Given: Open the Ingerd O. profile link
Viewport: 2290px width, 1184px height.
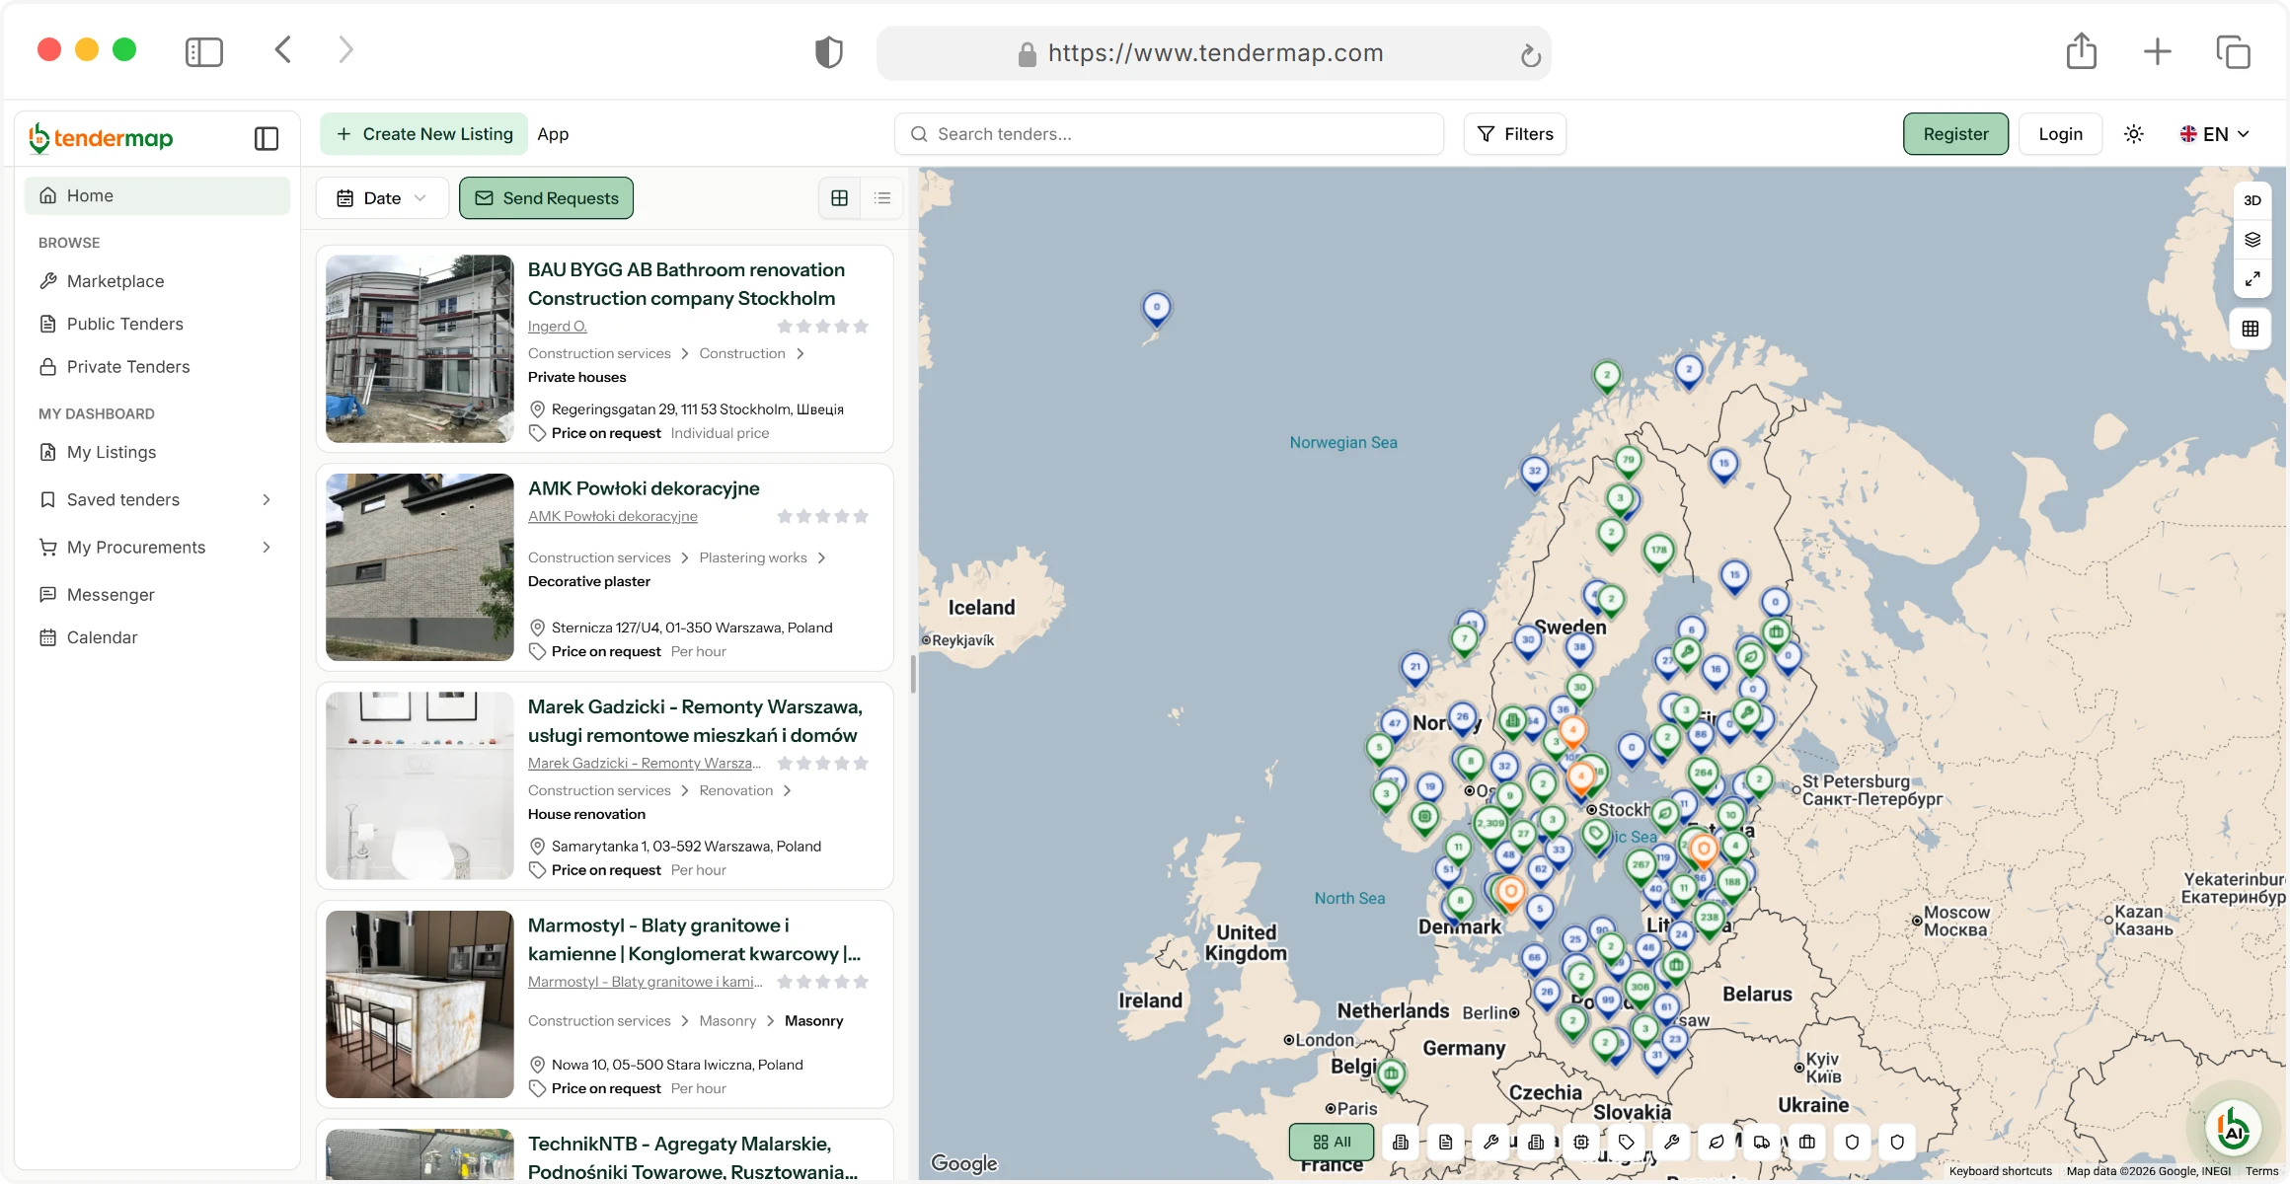Looking at the screenshot, I should (x=557, y=327).
